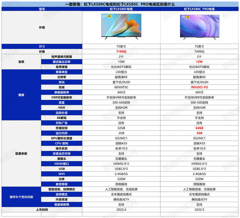240x218 pixels.
Task: Click the '运行内存' row label
Action: (62, 133)
